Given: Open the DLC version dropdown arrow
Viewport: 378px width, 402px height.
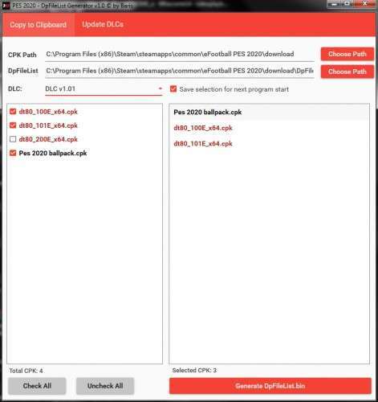Looking at the screenshot, I should tap(160, 88).
